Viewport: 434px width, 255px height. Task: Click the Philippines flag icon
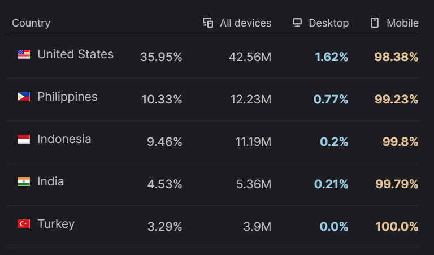point(24,97)
